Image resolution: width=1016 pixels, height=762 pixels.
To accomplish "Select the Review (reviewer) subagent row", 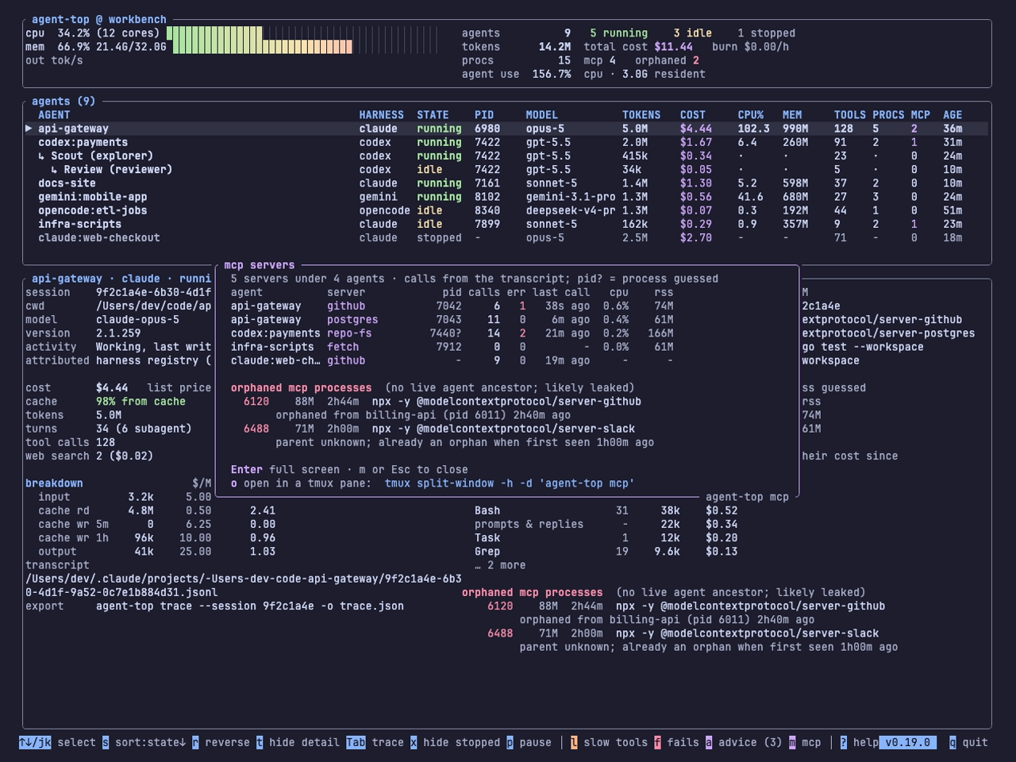I will coord(506,169).
